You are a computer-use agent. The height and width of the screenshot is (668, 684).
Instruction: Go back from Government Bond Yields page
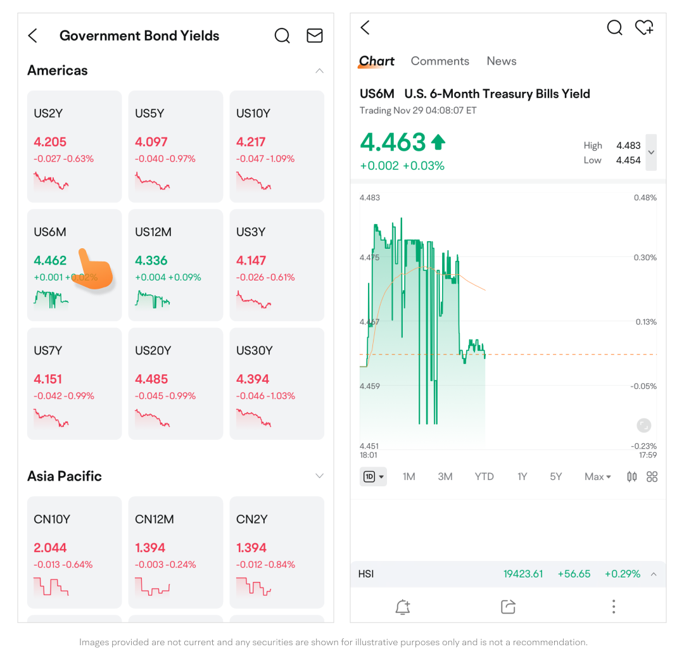point(34,36)
